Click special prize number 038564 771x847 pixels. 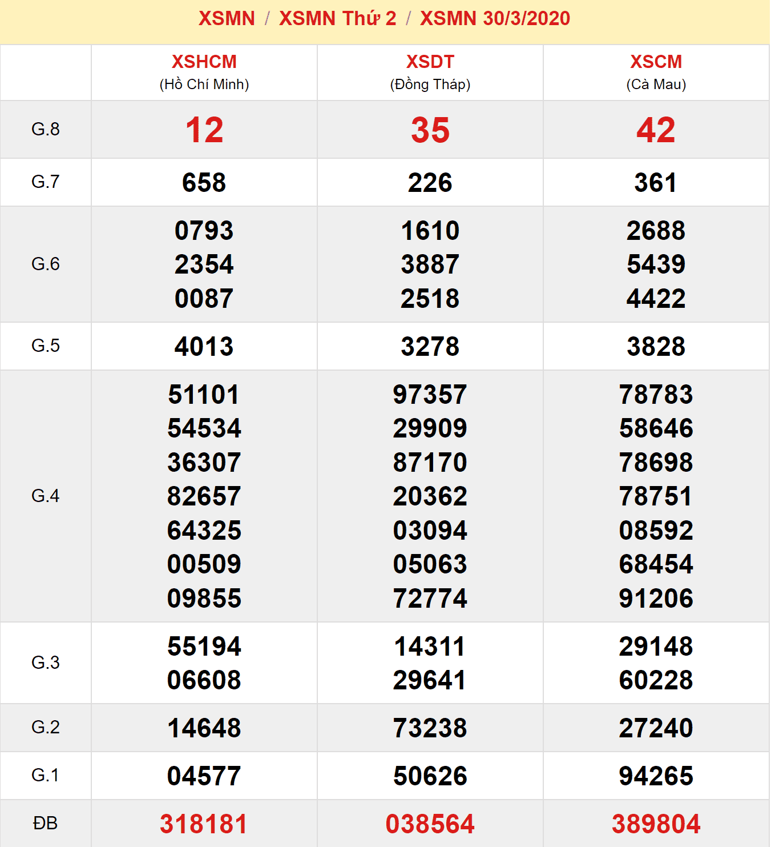(430, 824)
